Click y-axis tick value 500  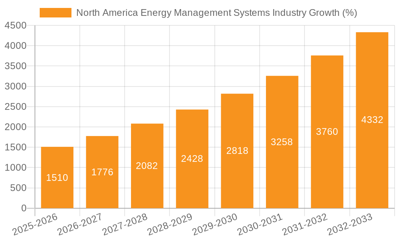(18, 188)
